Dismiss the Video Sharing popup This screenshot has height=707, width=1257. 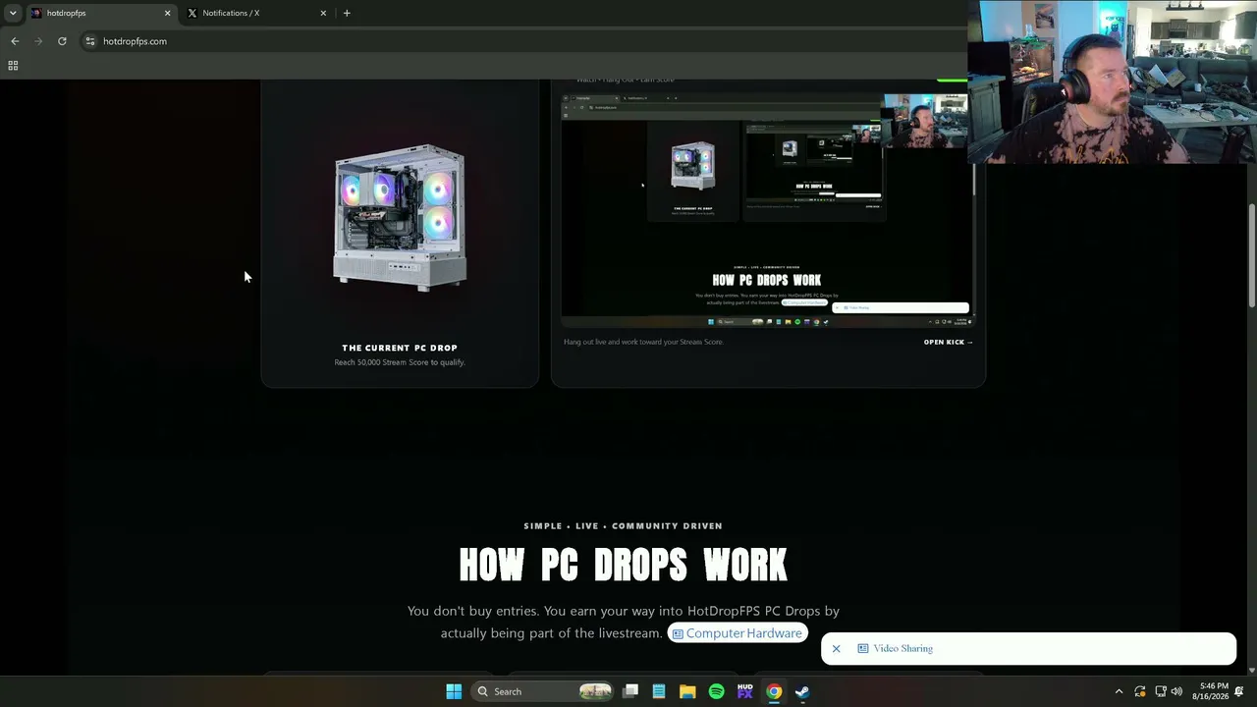tap(836, 649)
